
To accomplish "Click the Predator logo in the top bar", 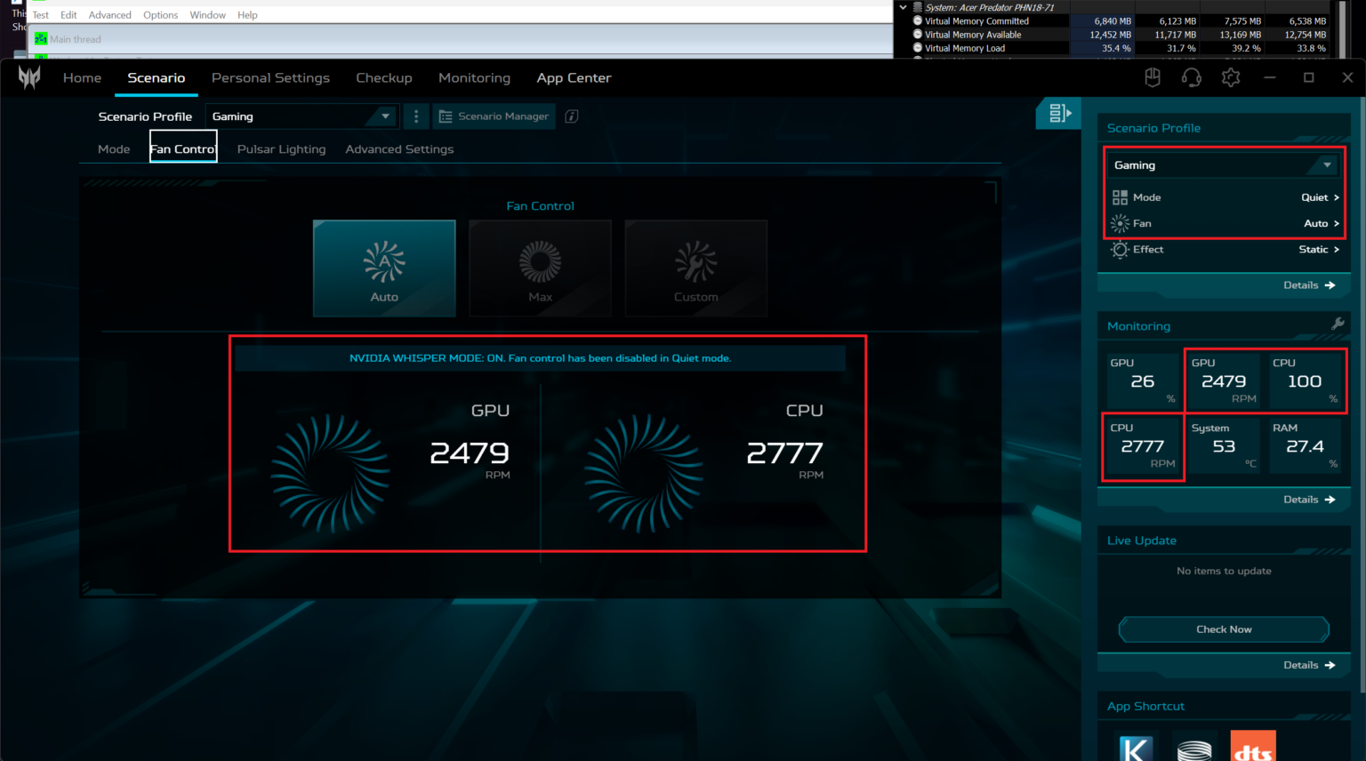I will (28, 77).
